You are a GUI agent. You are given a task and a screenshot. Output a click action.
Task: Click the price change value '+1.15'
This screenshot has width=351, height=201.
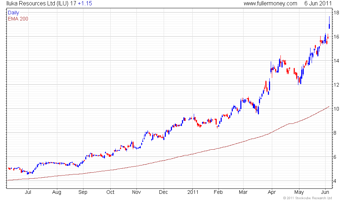[85, 4]
